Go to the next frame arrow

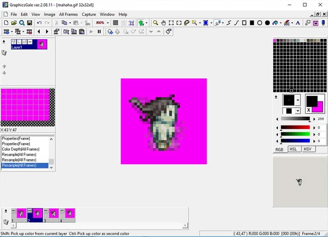pyautogui.click(x=47, y=32)
